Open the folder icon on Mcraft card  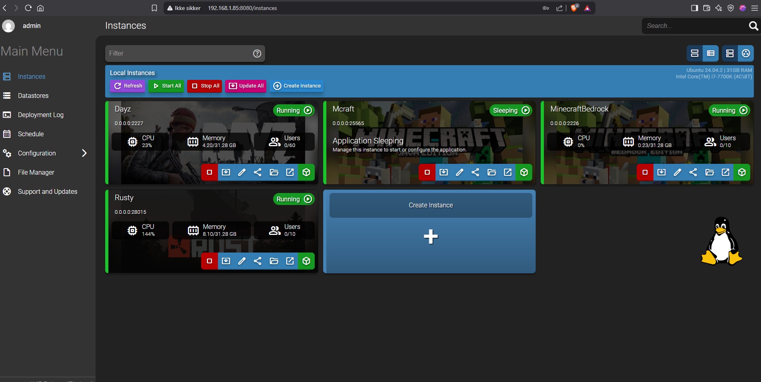pos(491,172)
